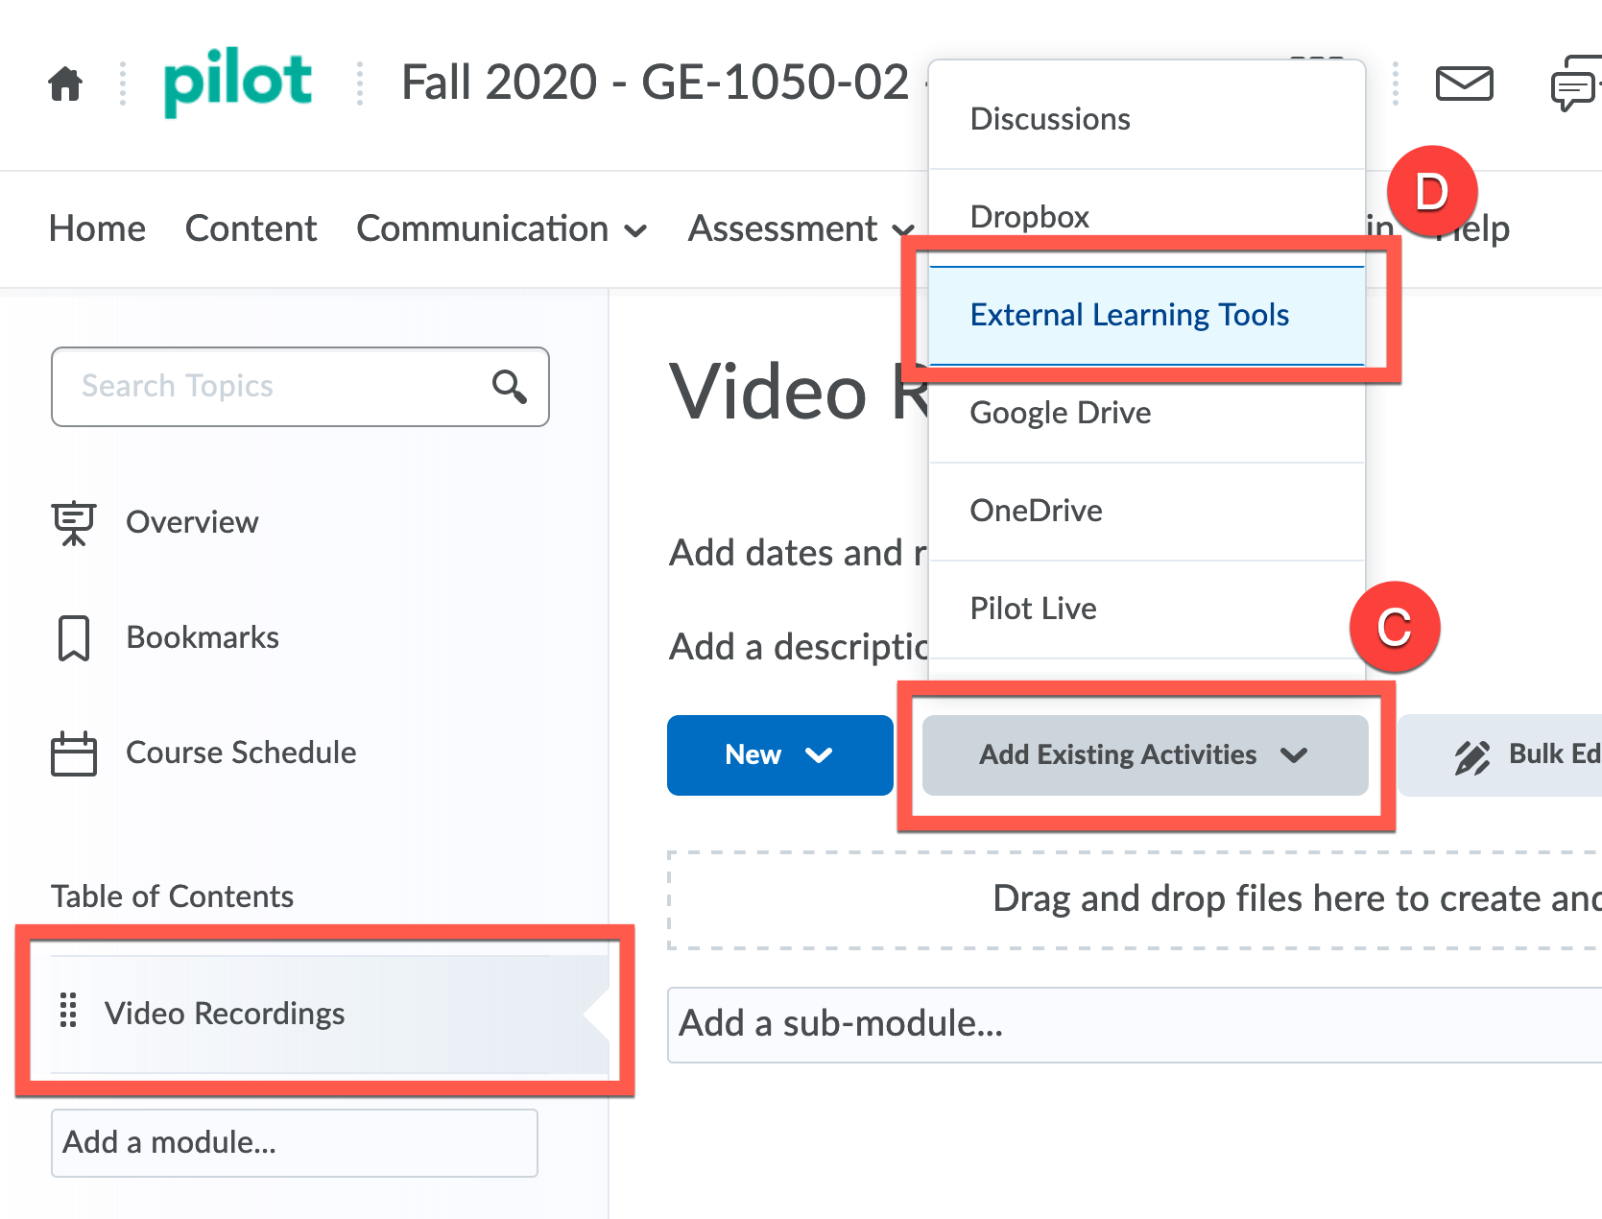Click the Course Schedule calendar icon
Screen dimensions: 1602x1219
74,753
